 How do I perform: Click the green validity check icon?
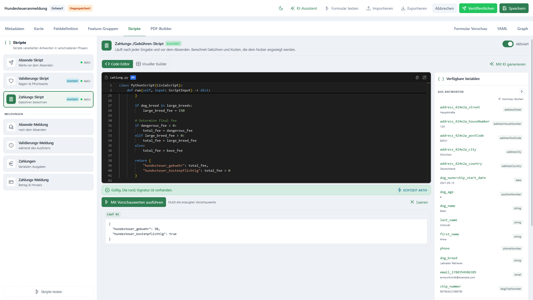(107, 190)
